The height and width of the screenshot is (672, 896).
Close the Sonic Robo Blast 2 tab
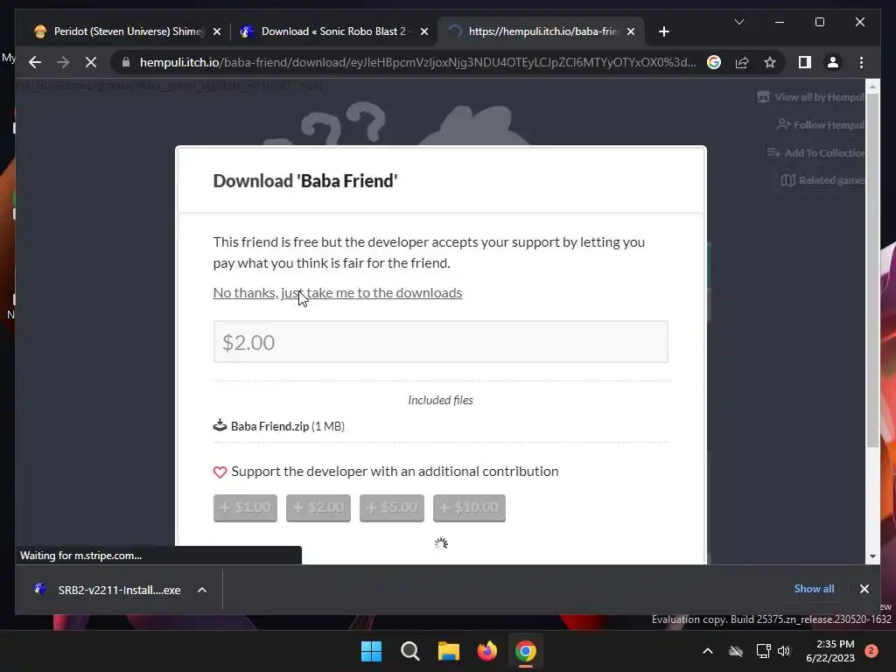click(x=424, y=31)
